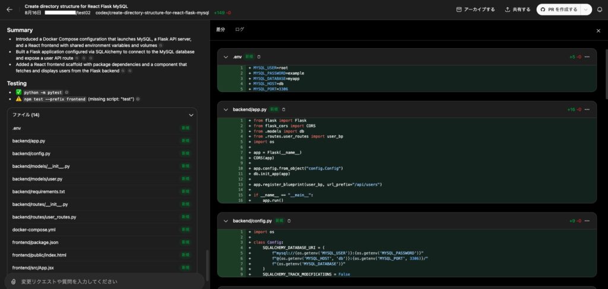
Task: Select backend/requirements.txt in the file list
Action: click(x=102, y=192)
